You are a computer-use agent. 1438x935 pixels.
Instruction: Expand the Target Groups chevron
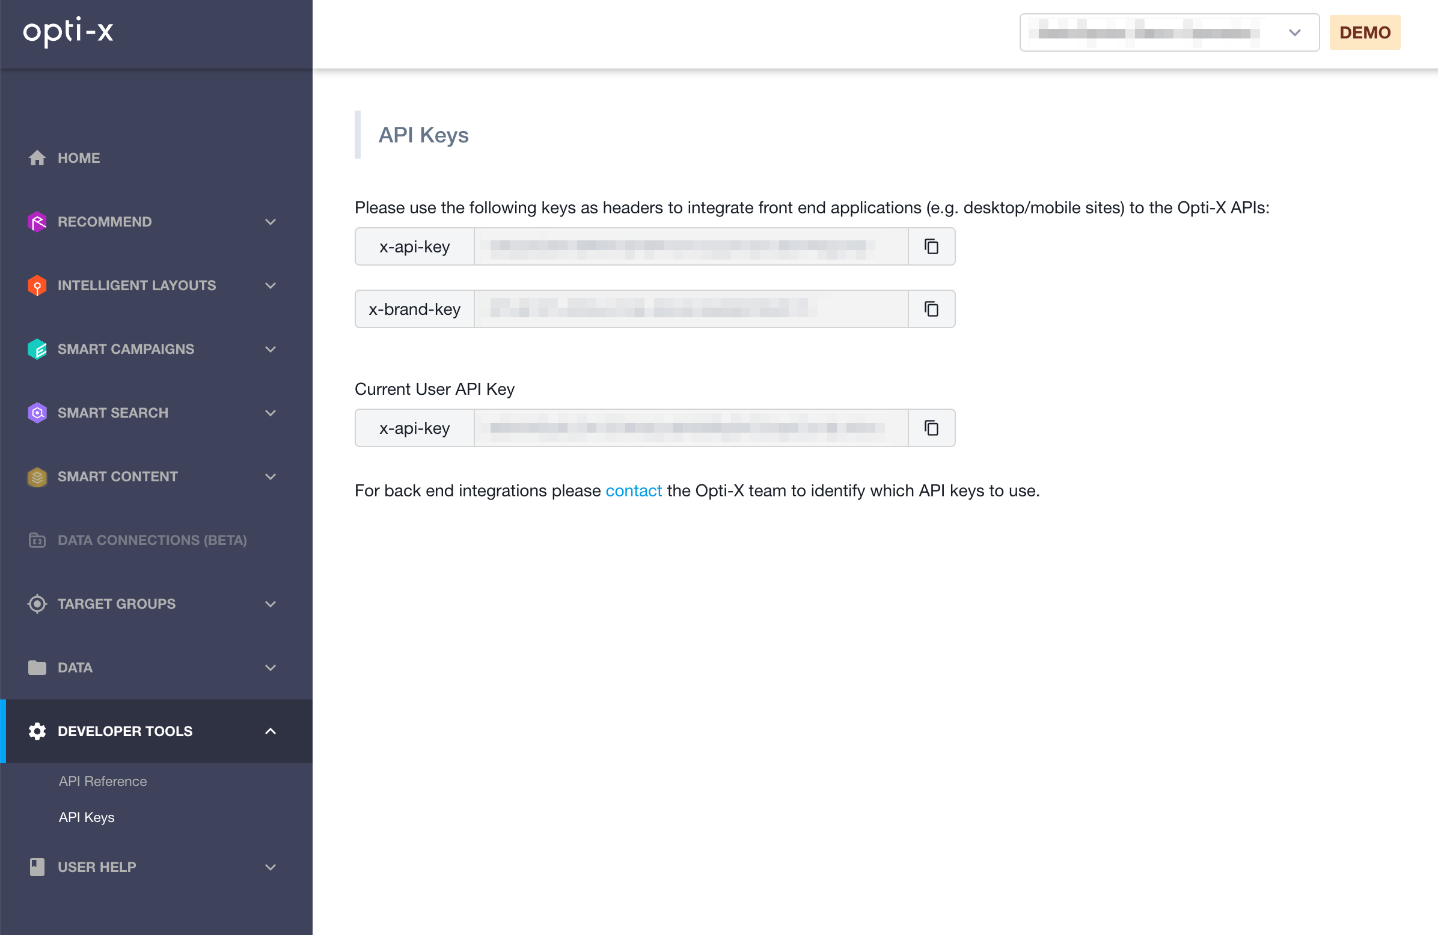[x=271, y=604]
